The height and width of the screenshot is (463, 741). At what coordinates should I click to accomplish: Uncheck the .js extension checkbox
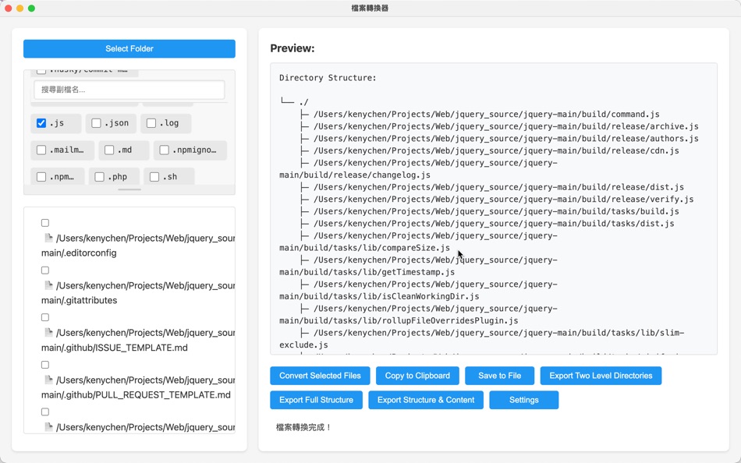(x=41, y=123)
